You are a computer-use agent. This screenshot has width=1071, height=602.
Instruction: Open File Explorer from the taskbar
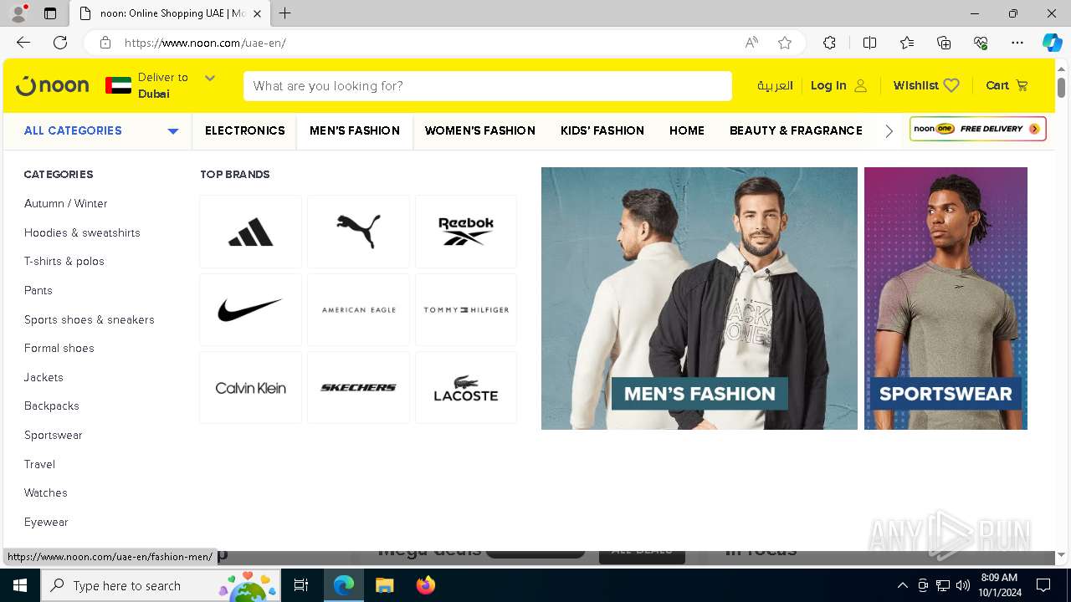tap(385, 585)
